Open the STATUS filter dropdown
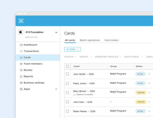This screenshot has width=153, height=118. coord(70,57)
